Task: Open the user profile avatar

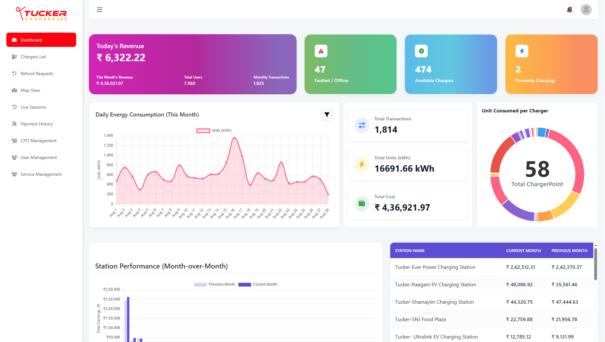Action: (x=586, y=9)
